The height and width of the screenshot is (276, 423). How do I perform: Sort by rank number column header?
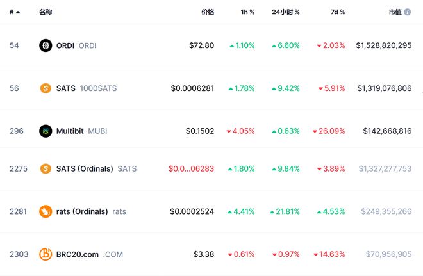click(x=14, y=12)
